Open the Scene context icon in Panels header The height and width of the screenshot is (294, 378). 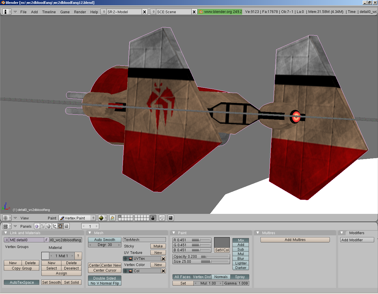coord(67,226)
